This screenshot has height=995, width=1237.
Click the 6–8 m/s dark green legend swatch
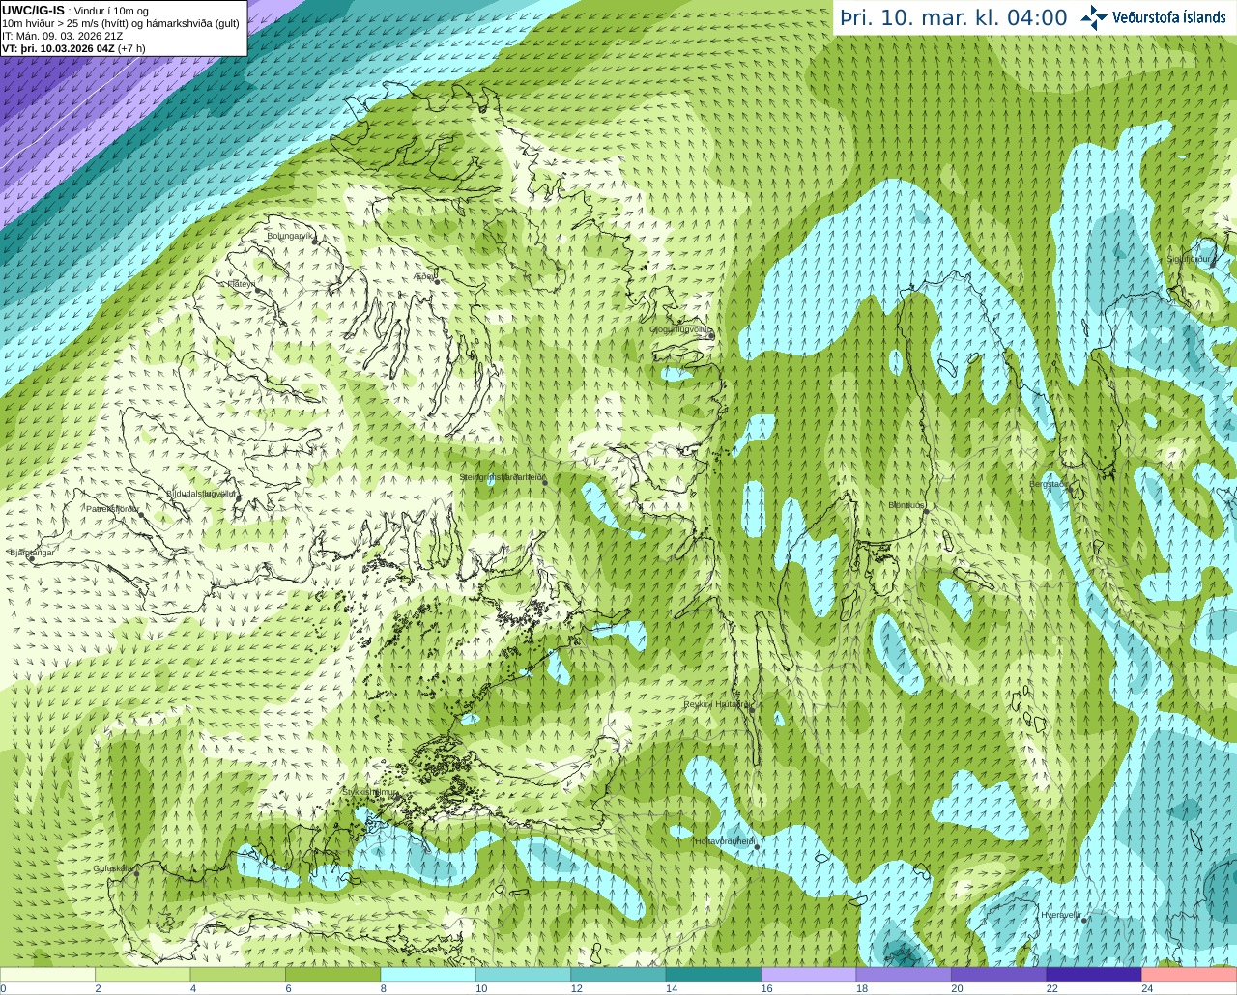click(333, 975)
